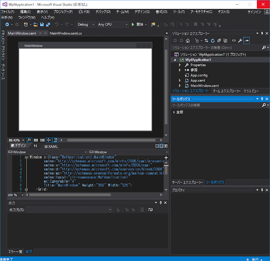Viewport: 270px width, 261px height.
Task: Click the Show All Files icon
Action: click(x=225, y=41)
